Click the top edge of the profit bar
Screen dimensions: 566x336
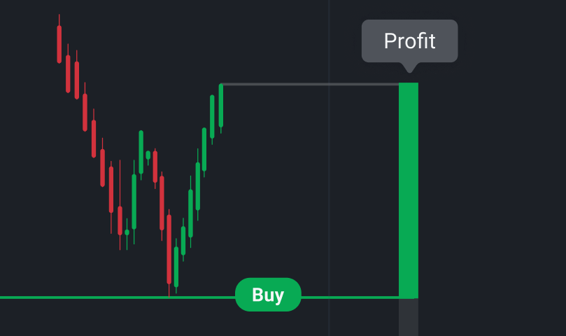click(x=408, y=84)
